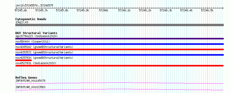This screenshot has height=93, width=231.
Task: Select the red nsv4265162 variant bar
Action: tap(119, 49)
